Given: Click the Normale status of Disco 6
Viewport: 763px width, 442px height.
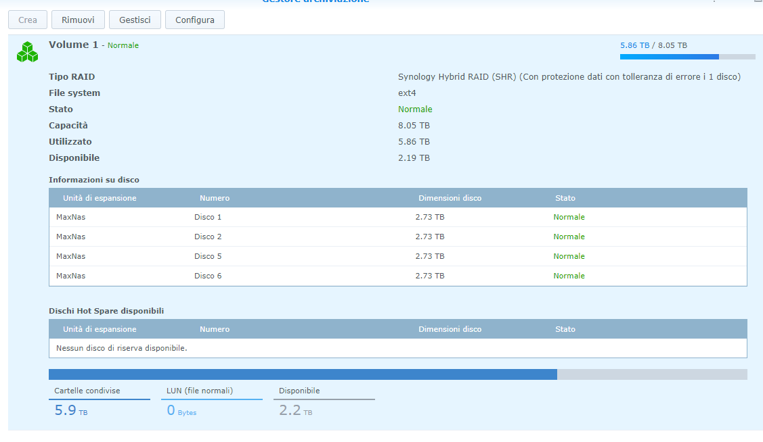Looking at the screenshot, I should 569,275.
